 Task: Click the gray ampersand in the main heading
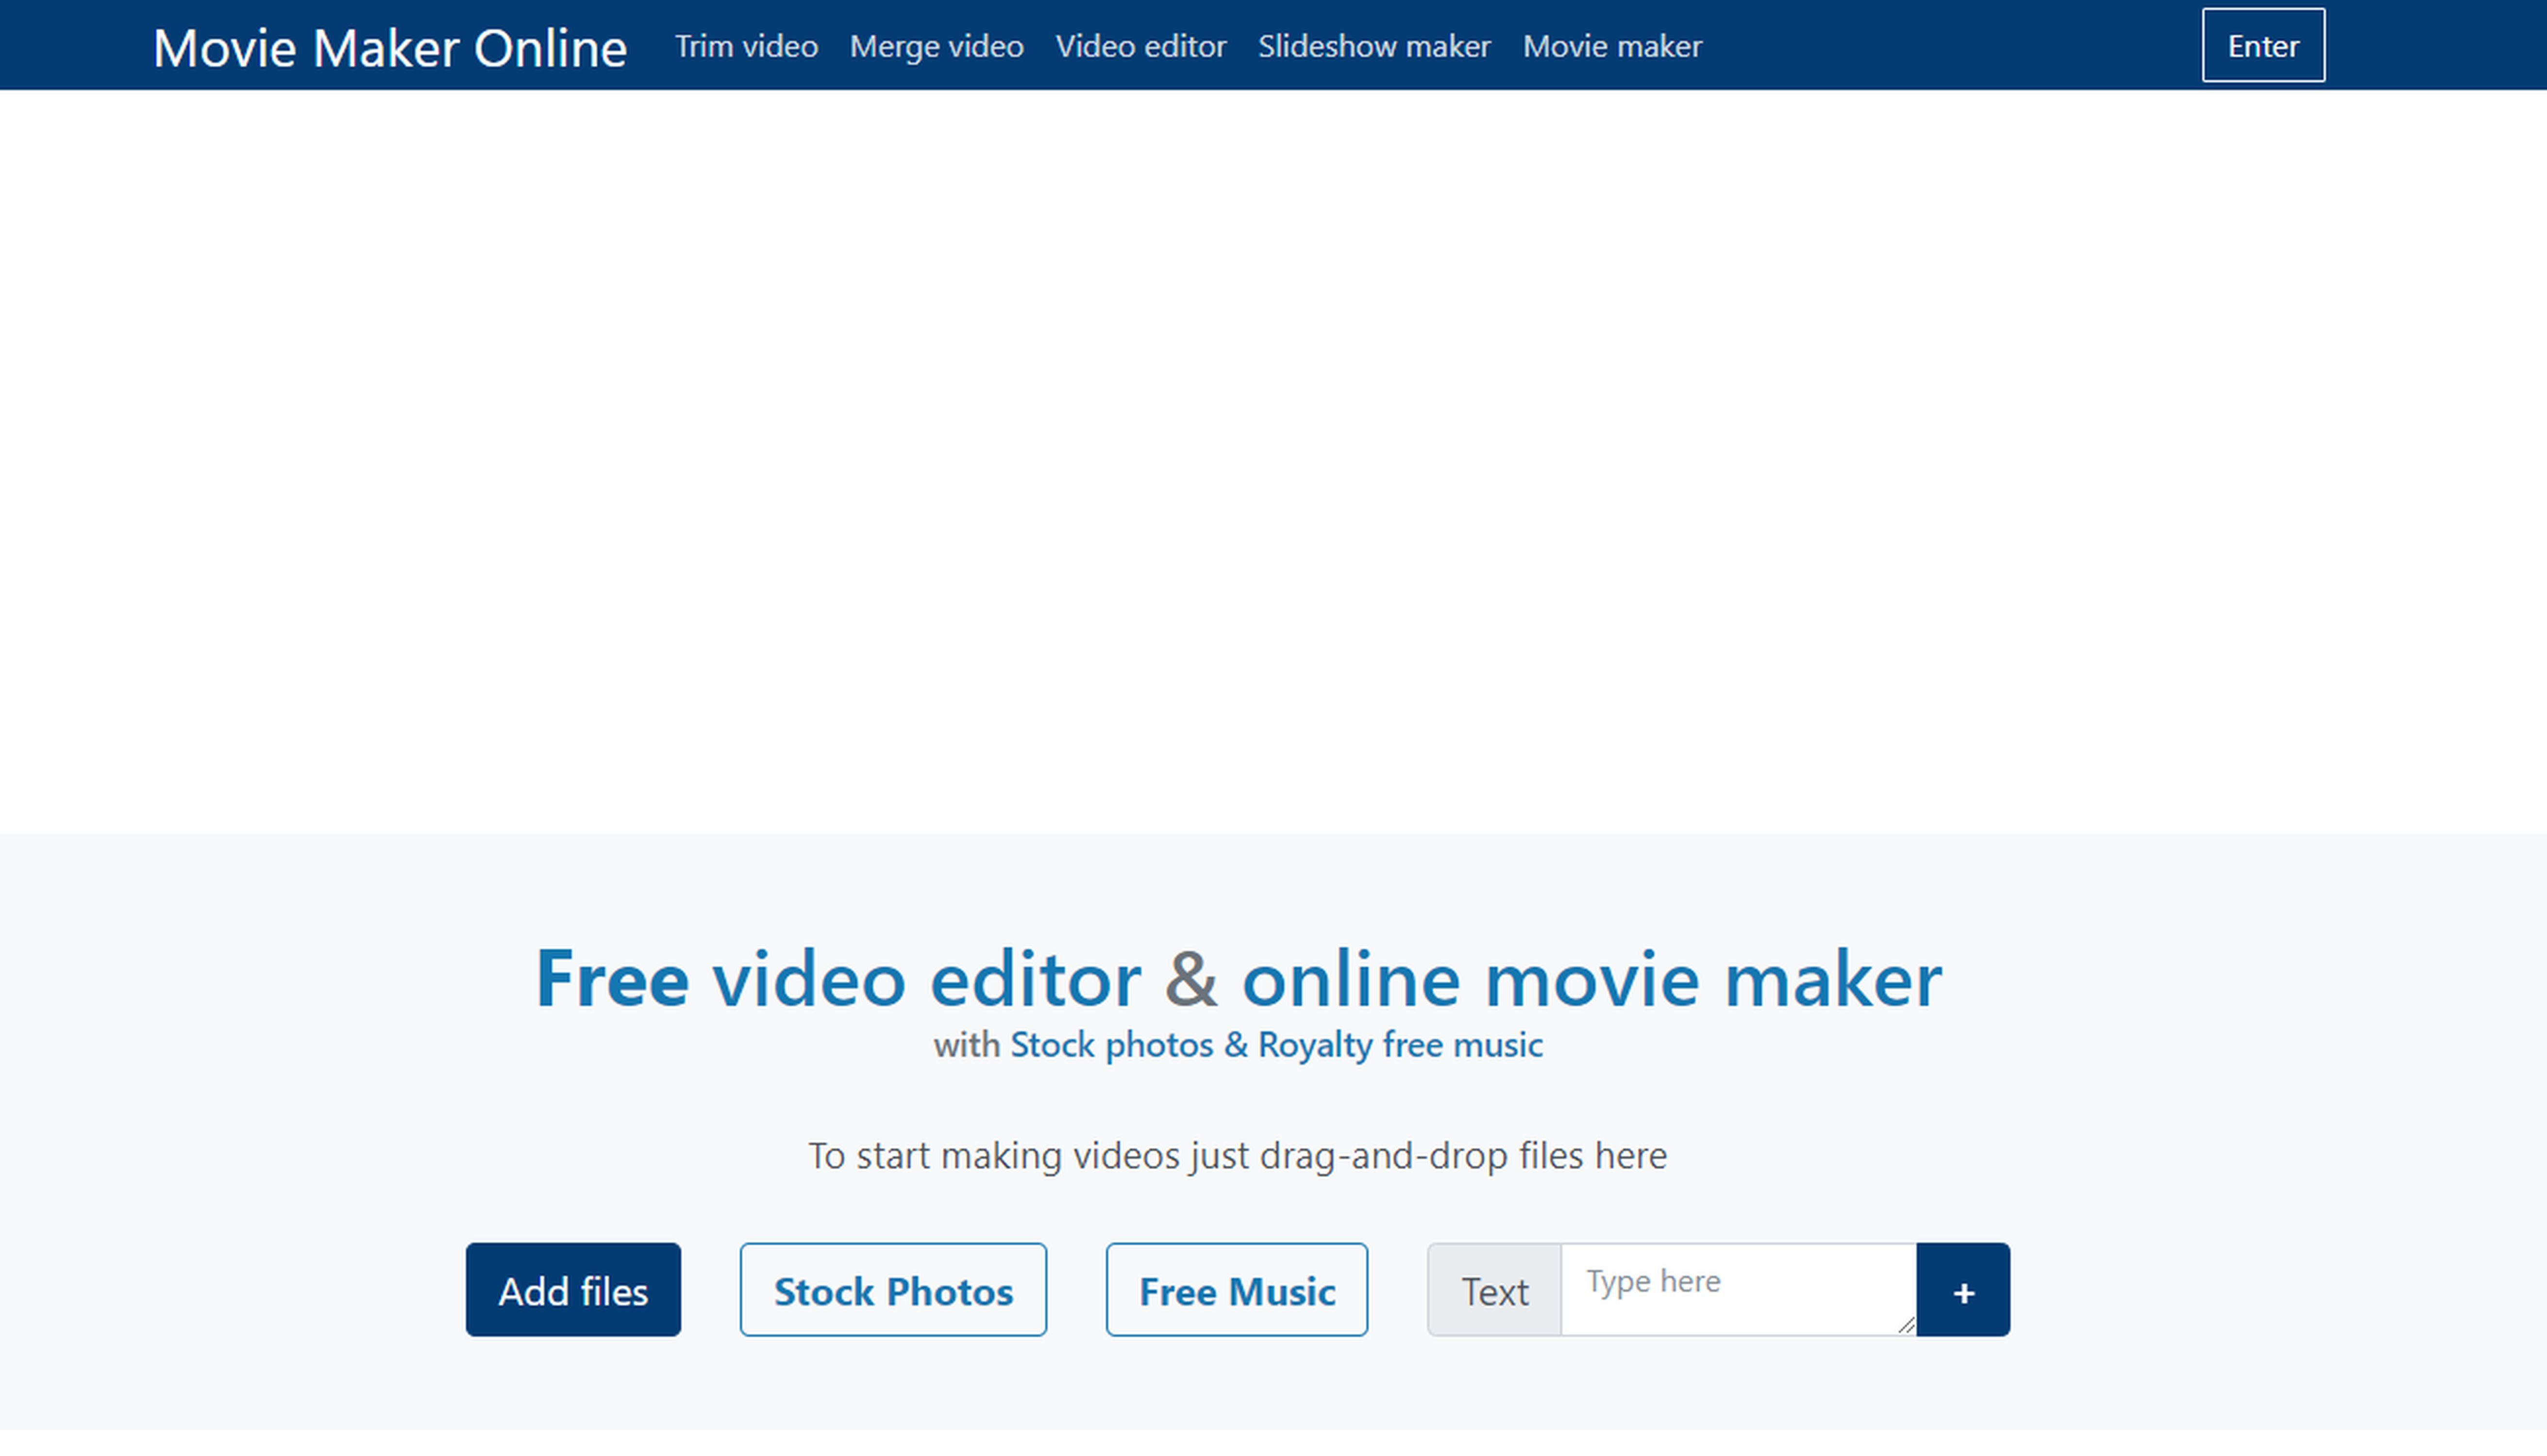[1190, 979]
